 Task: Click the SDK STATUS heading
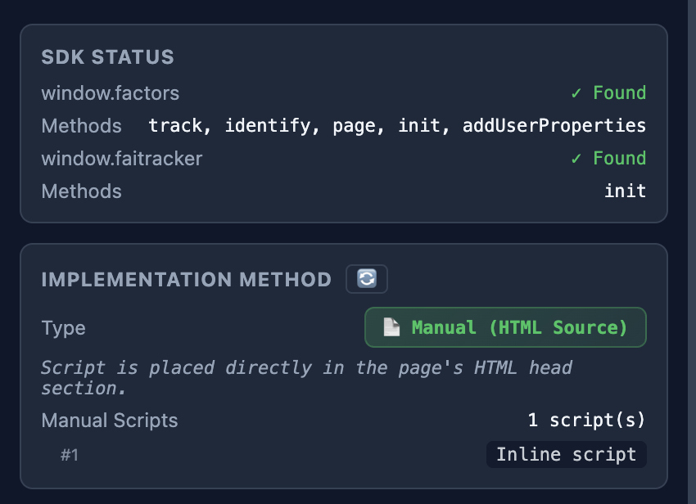(x=107, y=57)
